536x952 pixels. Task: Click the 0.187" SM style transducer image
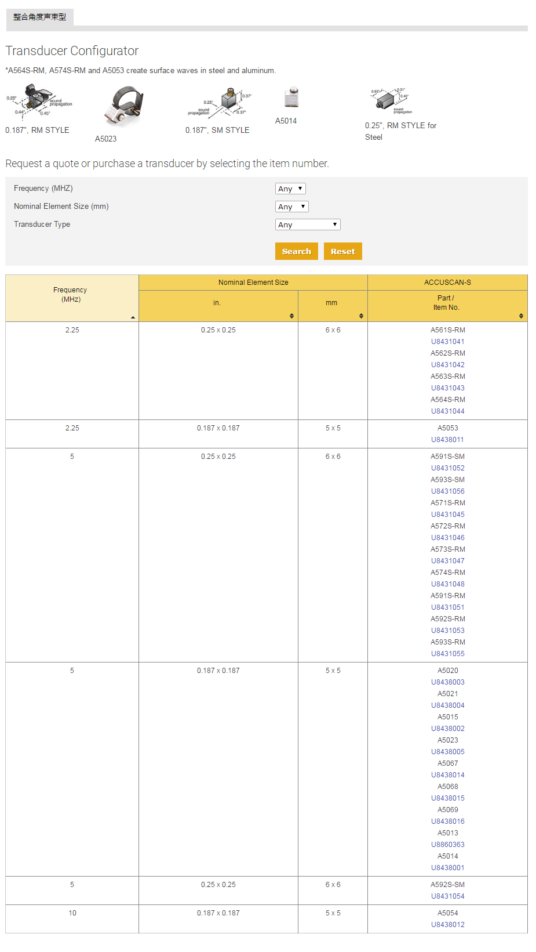(x=220, y=103)
